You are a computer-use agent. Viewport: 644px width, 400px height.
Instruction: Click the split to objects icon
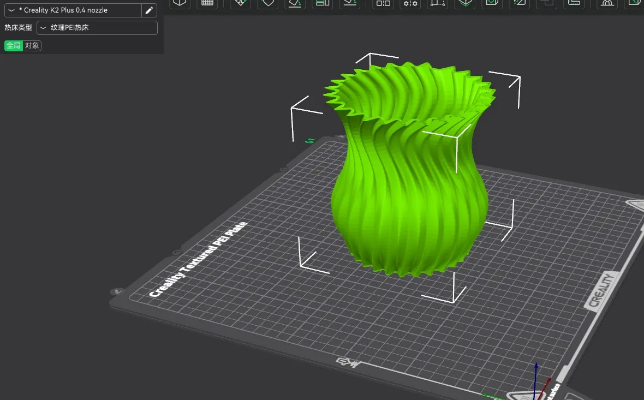[x=383, y=3]
